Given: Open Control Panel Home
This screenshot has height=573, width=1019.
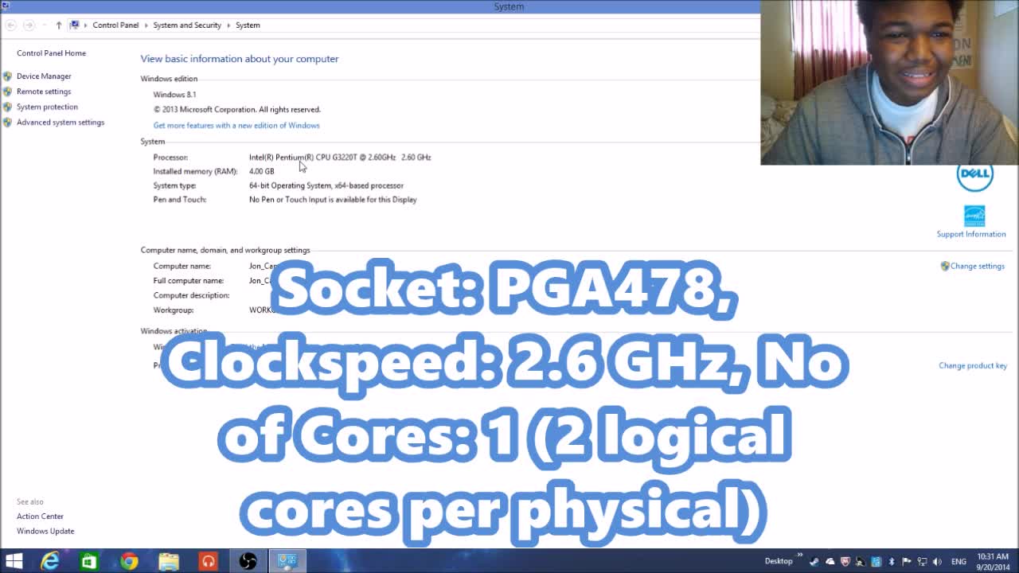Looking at the screenshot, I should point(51,53).
